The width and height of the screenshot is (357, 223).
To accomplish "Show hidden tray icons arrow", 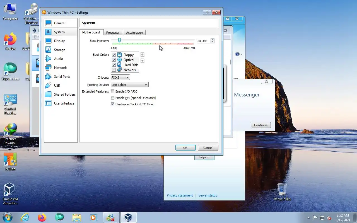I will tap(308, 218).
